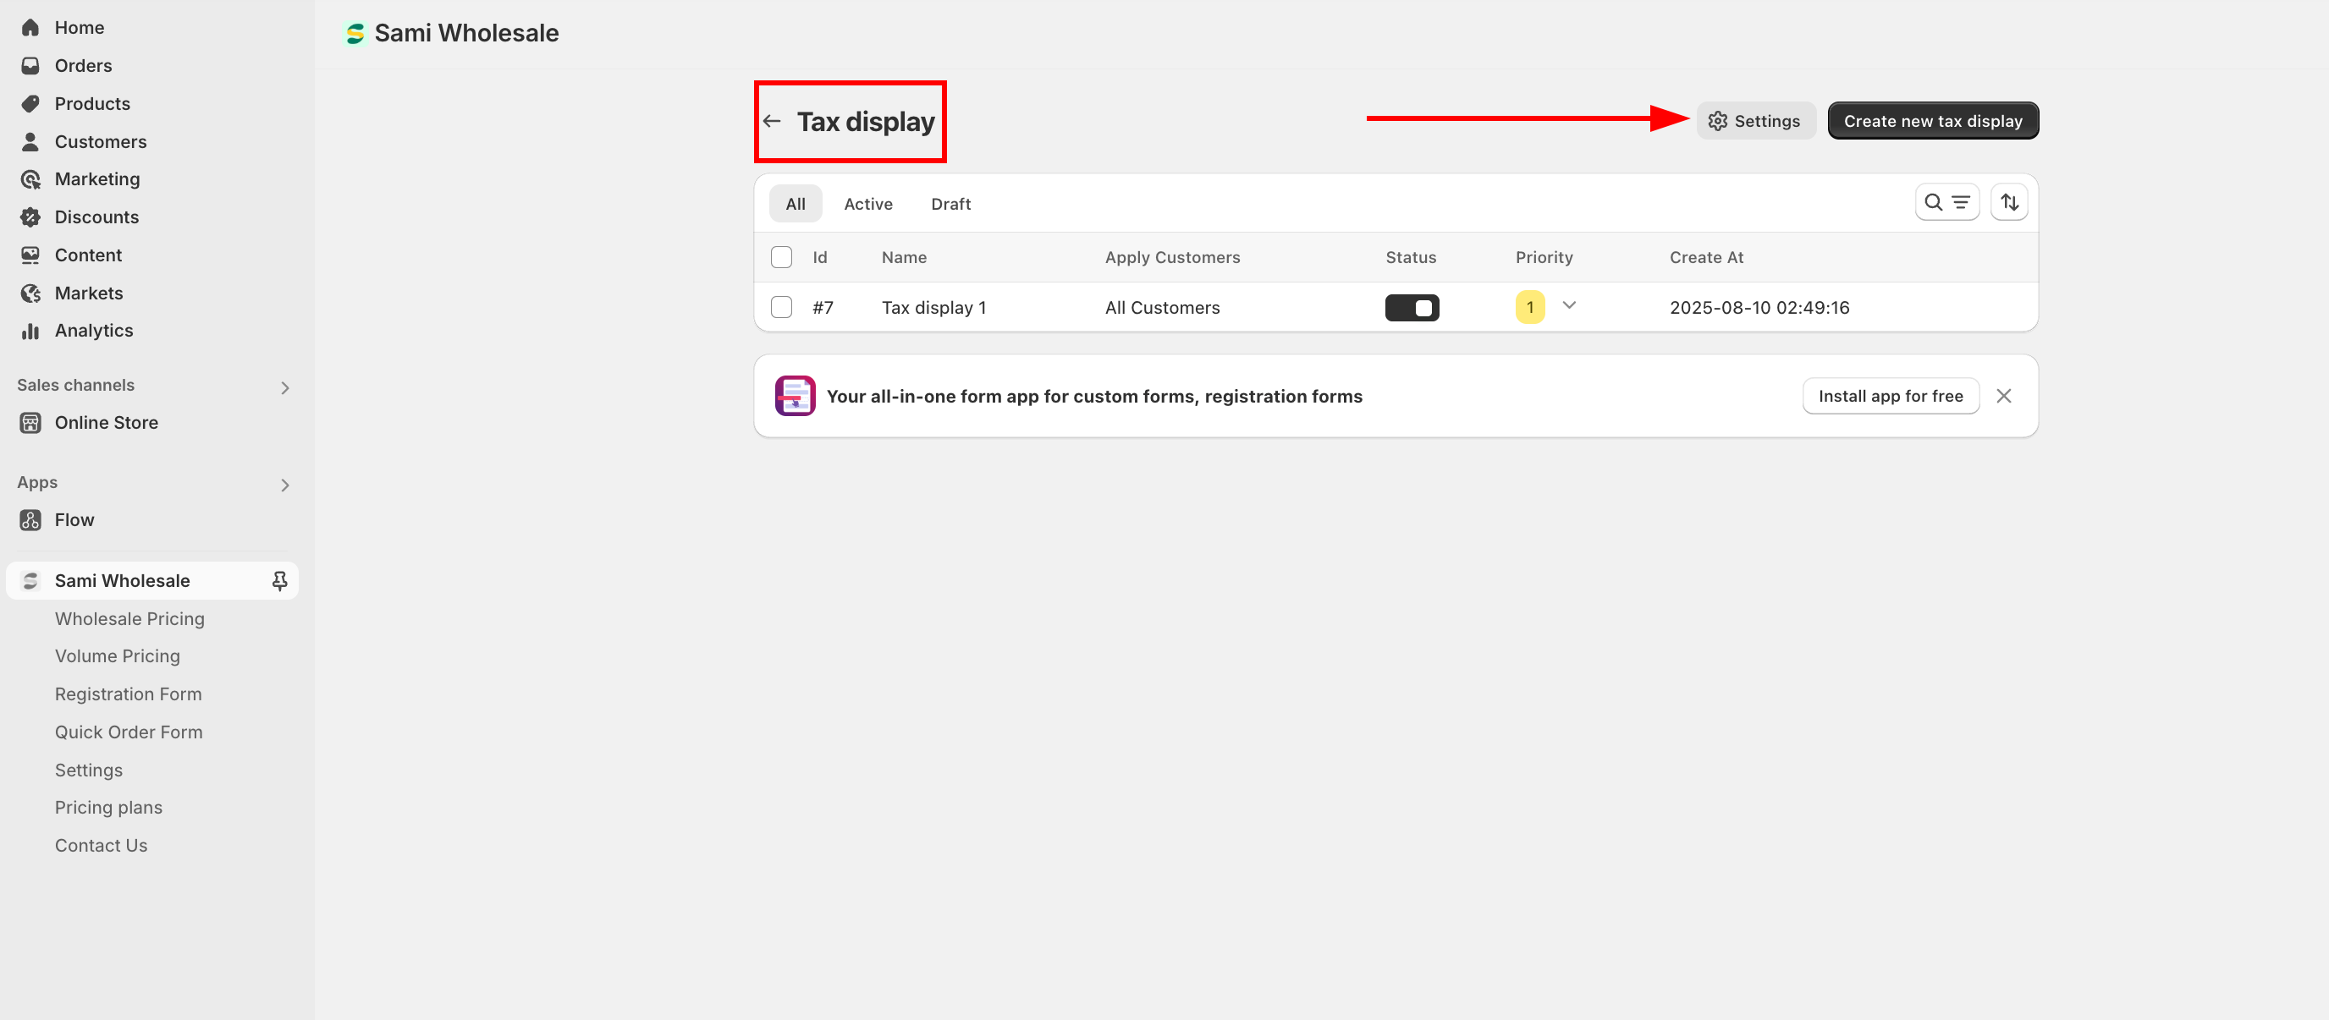Open Online Store sales channel
The image size is (2329, 1020).
point(106,423)
